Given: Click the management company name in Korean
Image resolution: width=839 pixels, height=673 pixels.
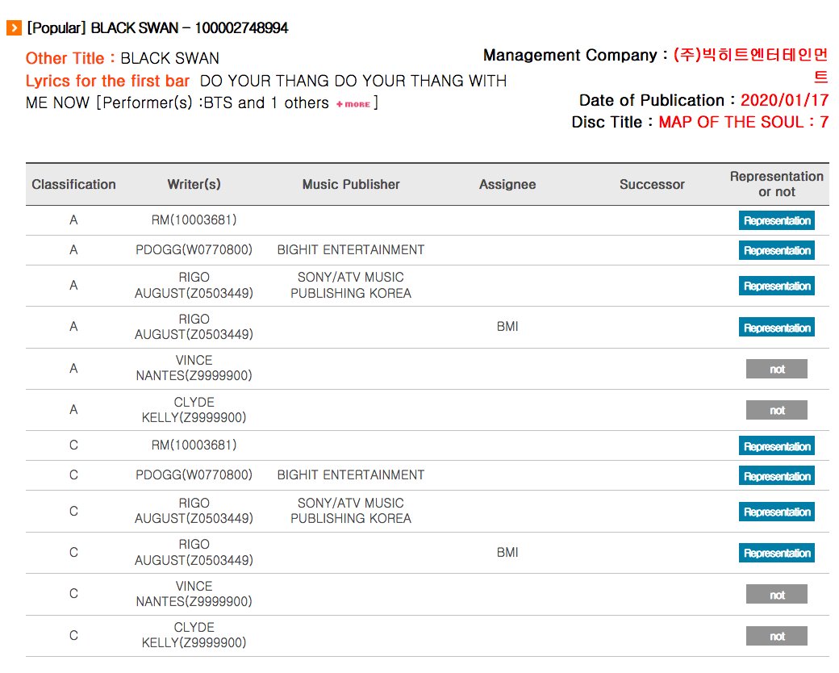Looking at the screenshot, I should 751,65.
